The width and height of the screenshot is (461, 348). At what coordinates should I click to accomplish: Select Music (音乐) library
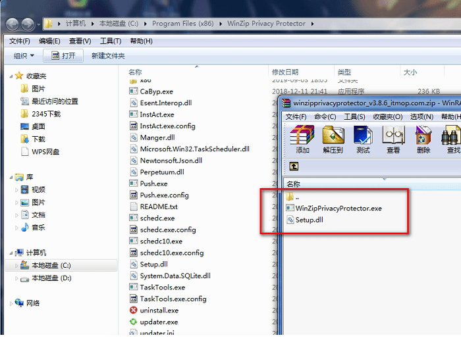click(33, 228)
